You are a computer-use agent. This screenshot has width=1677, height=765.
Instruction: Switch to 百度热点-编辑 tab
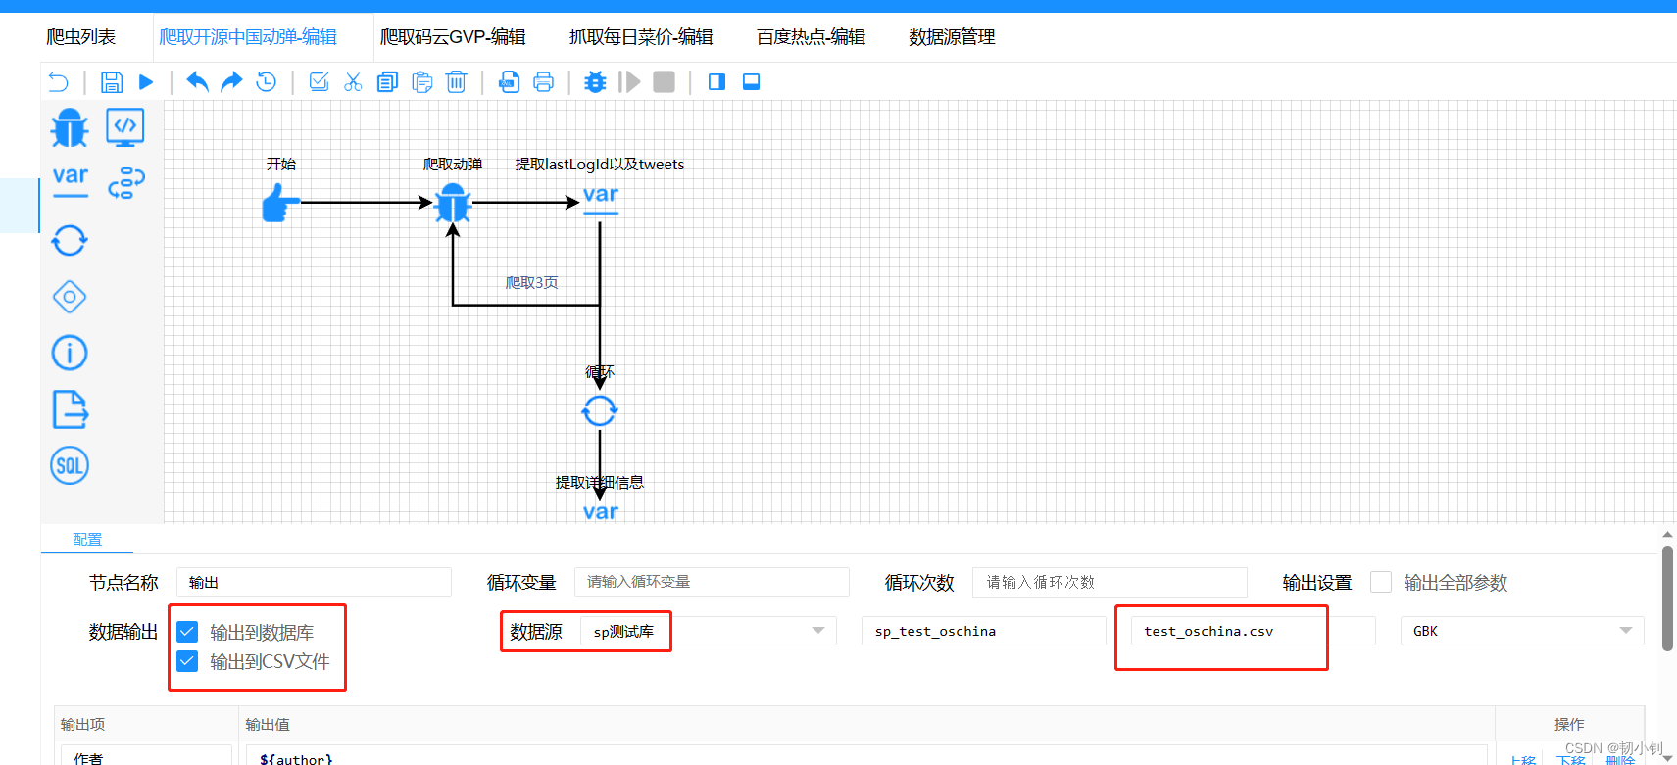coord(811,37)
